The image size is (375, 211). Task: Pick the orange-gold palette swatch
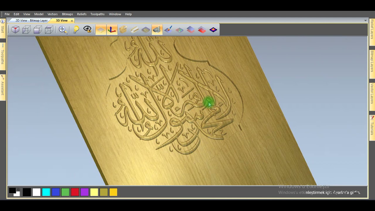click(x=113, y=192)
